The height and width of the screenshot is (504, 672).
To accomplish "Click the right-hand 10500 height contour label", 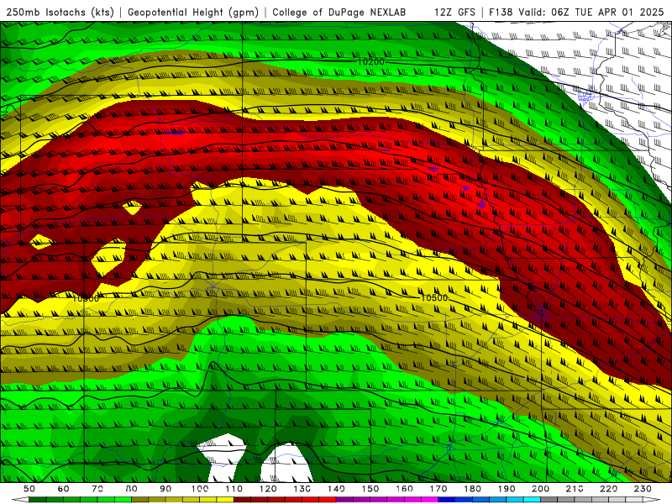I will pos(434,297).
